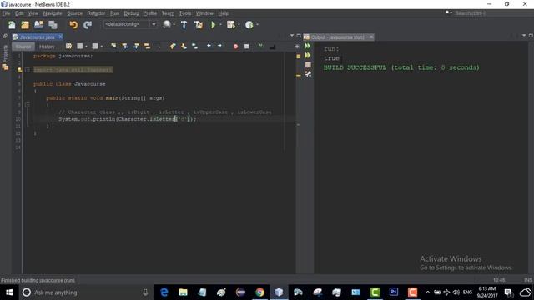534x300 pixels.
Task: Run the project with the green play icon
Action: (214, 25)
